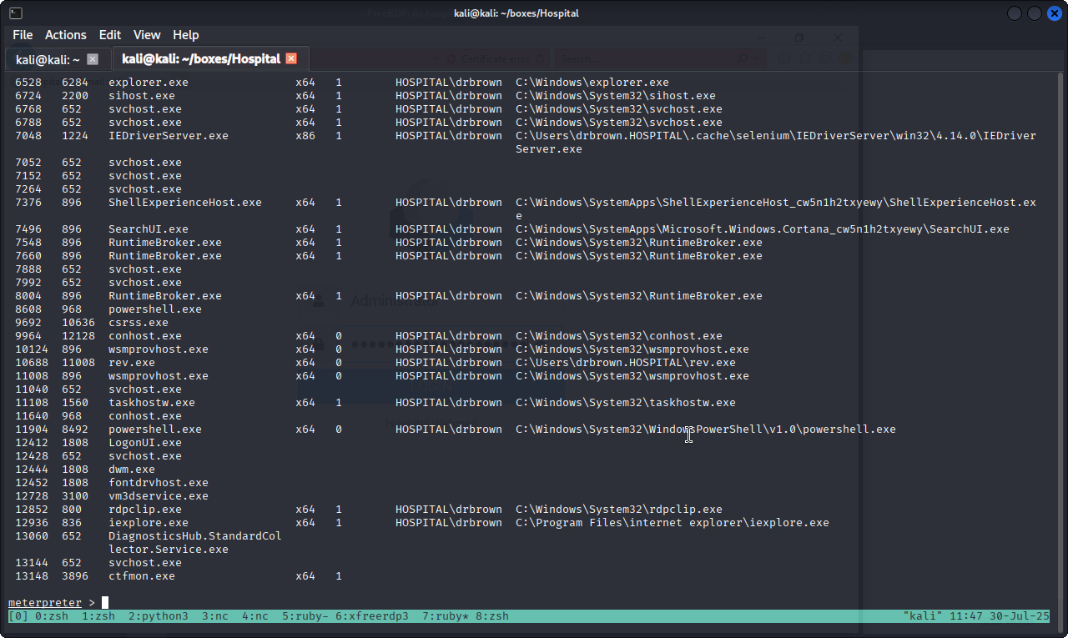Click the time "11:47" in status bar

(x=966, y=616)
